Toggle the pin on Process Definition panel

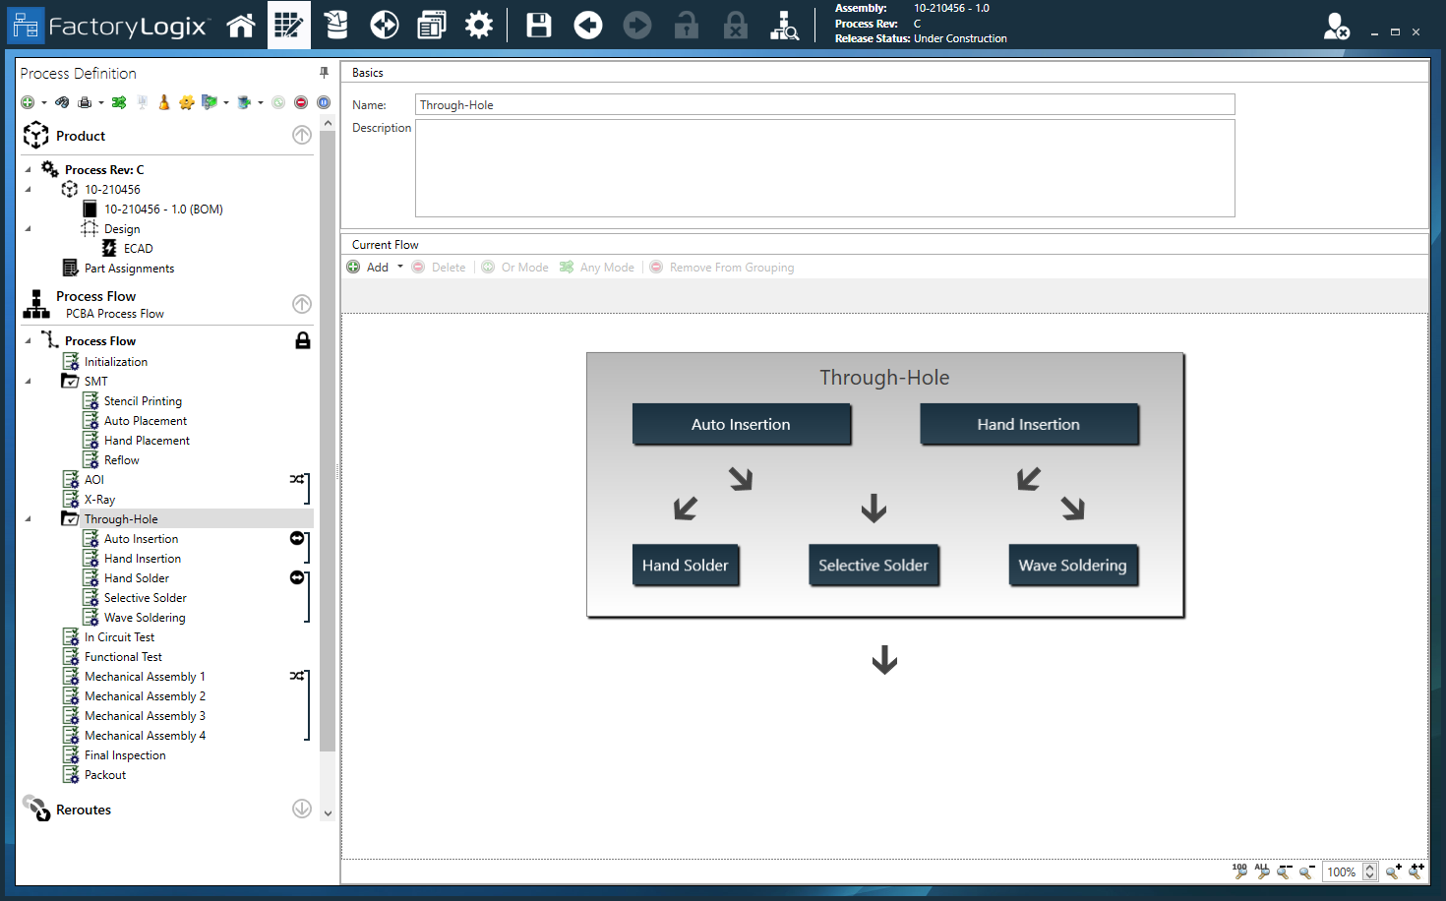[x=324, y=73]
